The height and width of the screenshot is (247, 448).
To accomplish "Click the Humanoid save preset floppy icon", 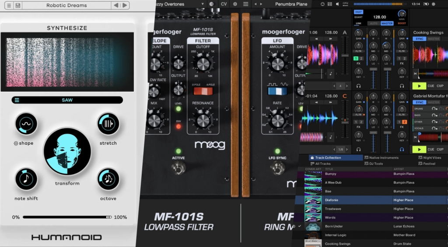I will (17, 5).
